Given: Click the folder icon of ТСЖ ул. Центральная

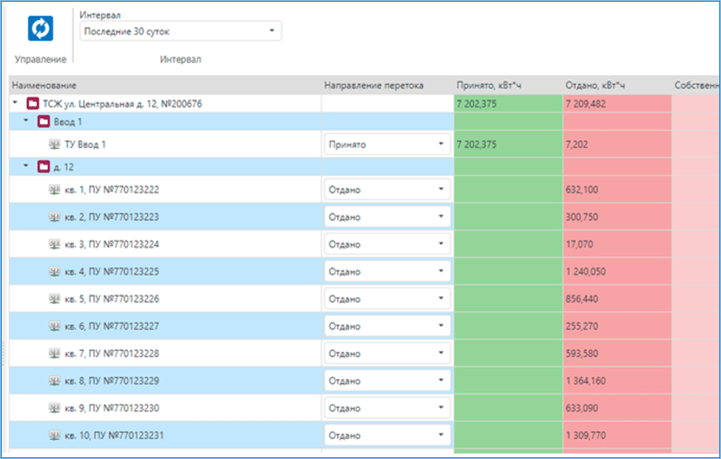Looking at the screenshot, I should 32,104.
